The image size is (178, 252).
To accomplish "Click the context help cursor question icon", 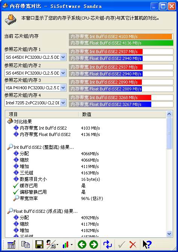I will pyautogui.click(x=147, y=244).
